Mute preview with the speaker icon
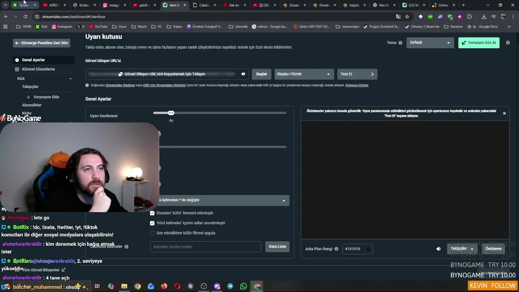 (x=438, y=249)
